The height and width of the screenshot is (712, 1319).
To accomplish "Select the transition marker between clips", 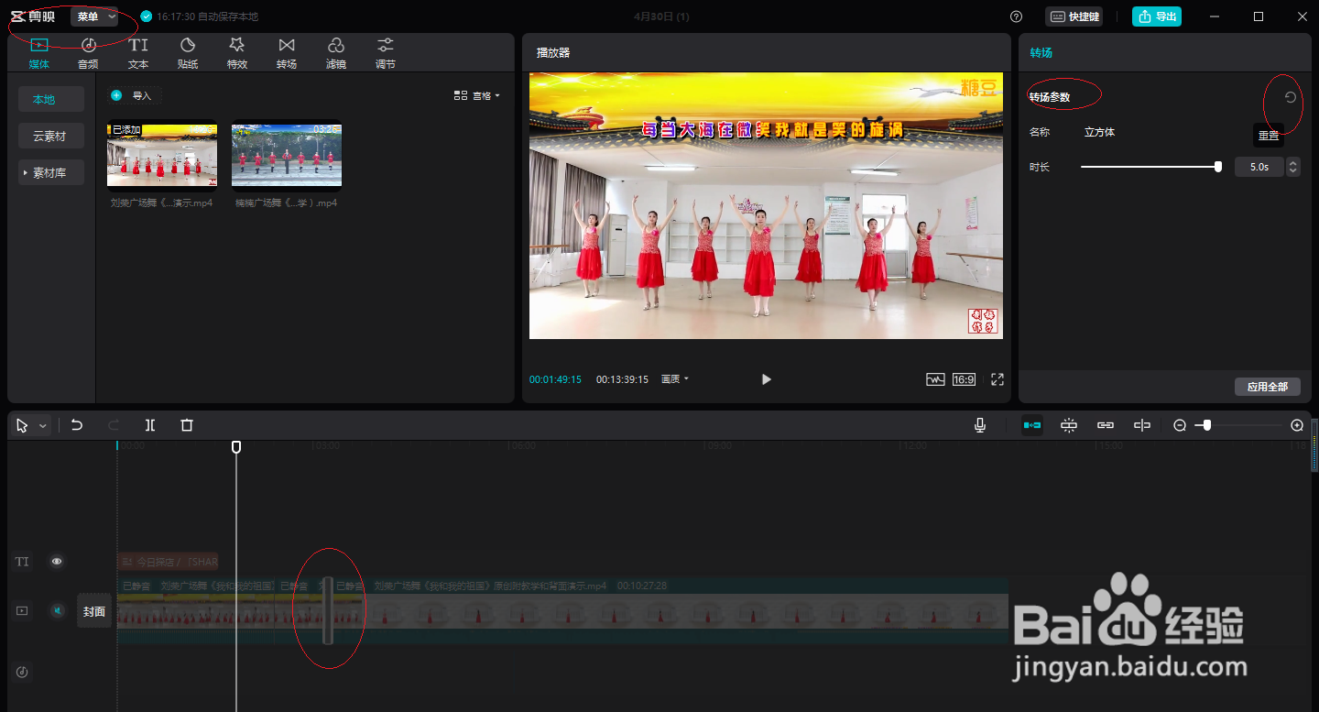I will point(328,610).
